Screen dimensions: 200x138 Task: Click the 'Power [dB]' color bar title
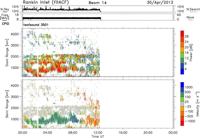[x=191, y=53]
